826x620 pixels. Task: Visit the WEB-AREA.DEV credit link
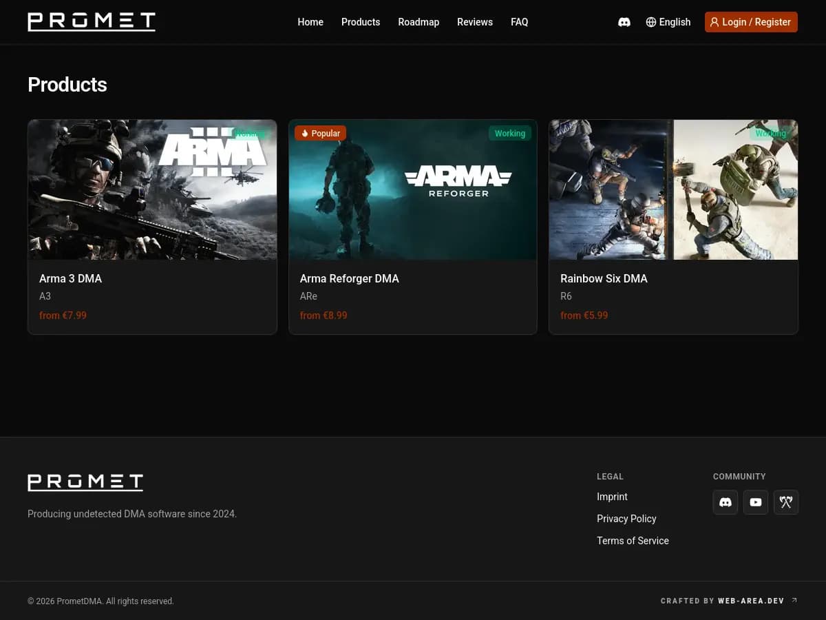(751, 601)
